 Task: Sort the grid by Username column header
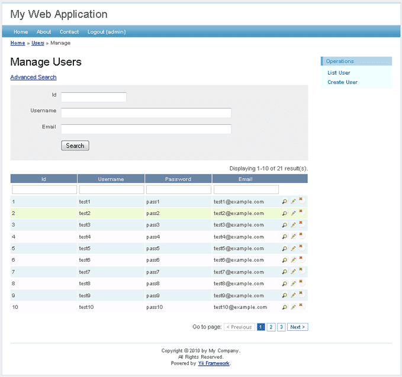click(x=111, y=179)
